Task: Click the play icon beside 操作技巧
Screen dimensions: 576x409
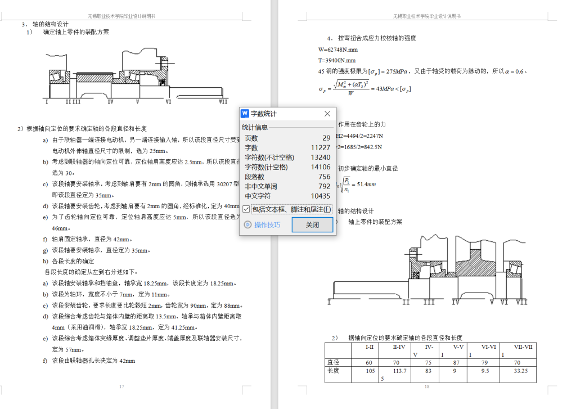Action: tap(247, 225)
